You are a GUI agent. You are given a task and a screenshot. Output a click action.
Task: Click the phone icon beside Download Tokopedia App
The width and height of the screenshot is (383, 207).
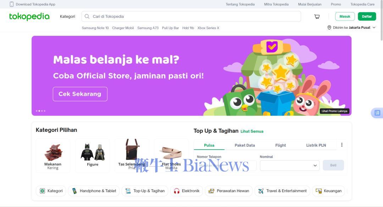coord(11,4)
